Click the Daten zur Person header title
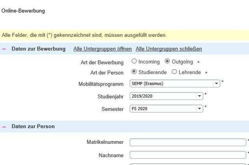The height and width of the screenshot is (165, 249). point(33,127)
